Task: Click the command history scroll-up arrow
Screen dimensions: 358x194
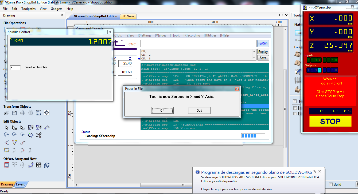Action: (254, 51)
